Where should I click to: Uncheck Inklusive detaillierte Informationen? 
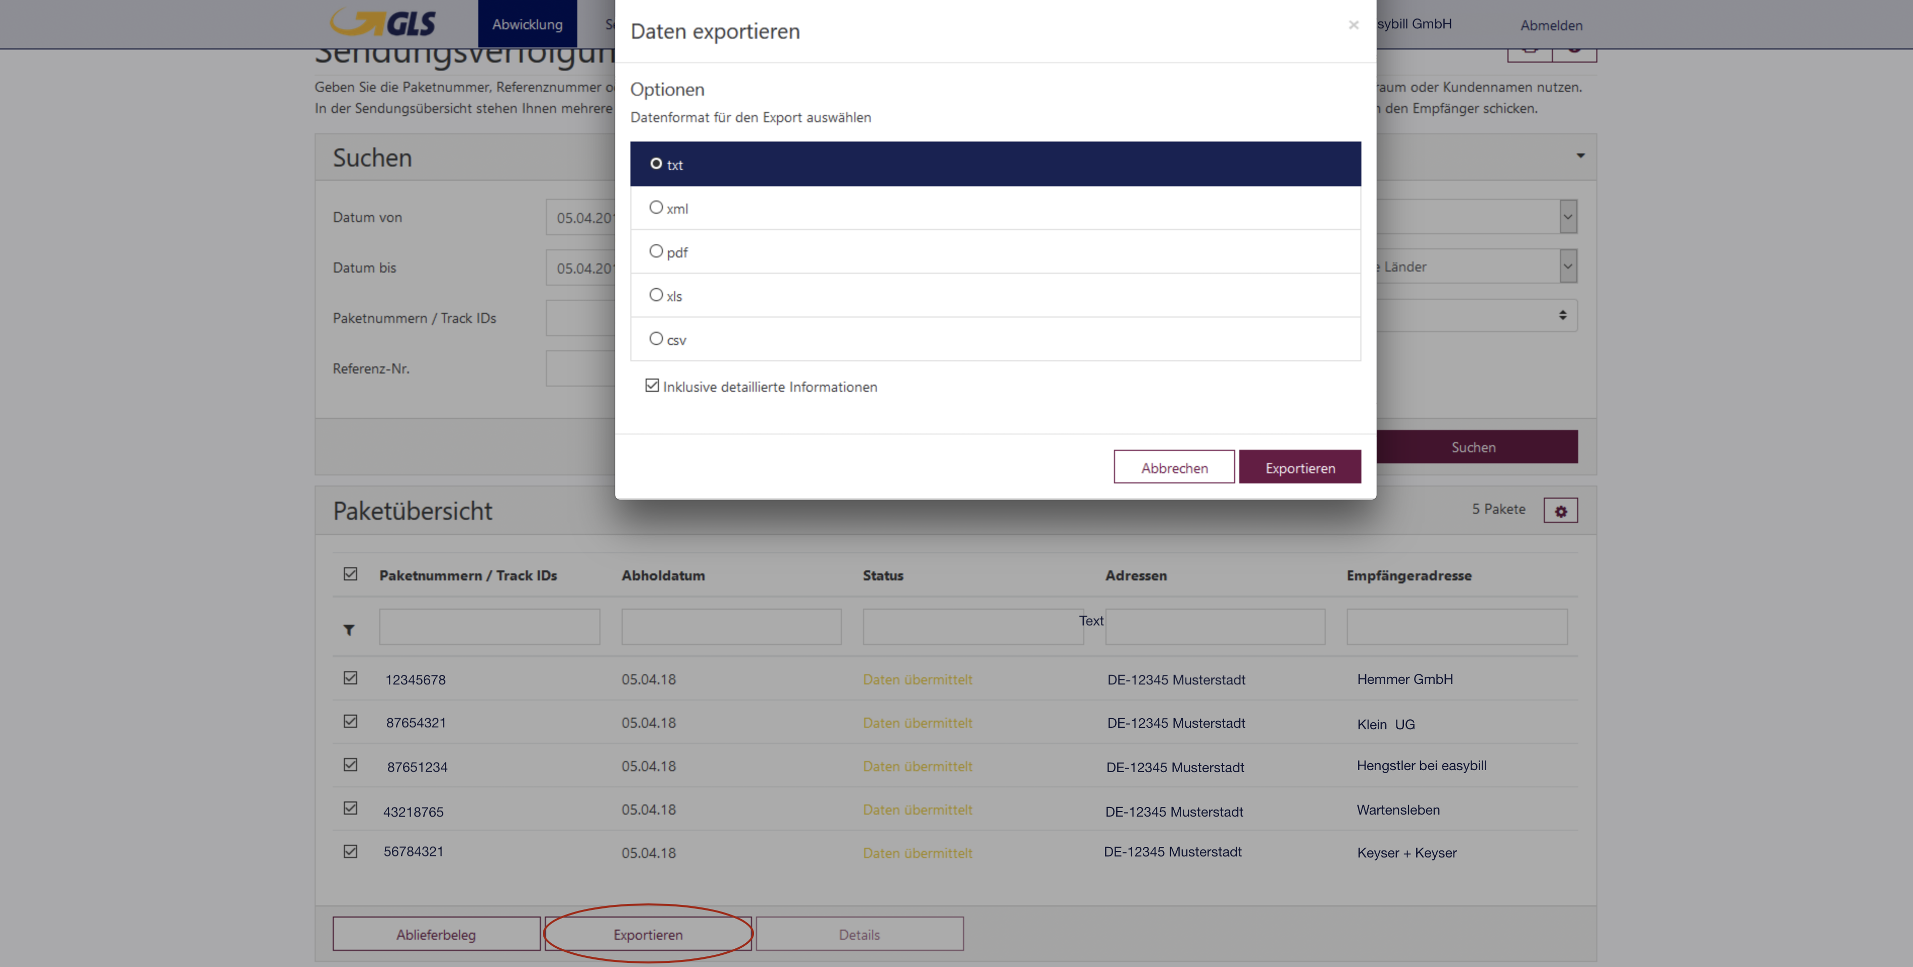pos(652,386)
